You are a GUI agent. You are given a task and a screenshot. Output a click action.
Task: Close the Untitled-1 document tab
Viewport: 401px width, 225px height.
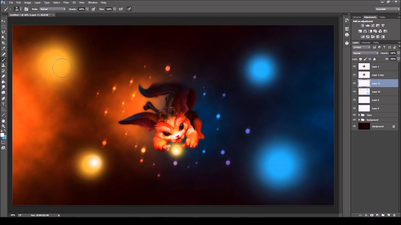pyautogui.click(x=53, y=15)
